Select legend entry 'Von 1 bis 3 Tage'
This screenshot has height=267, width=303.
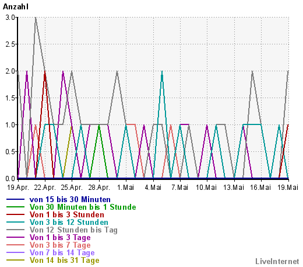pos(60,237)
